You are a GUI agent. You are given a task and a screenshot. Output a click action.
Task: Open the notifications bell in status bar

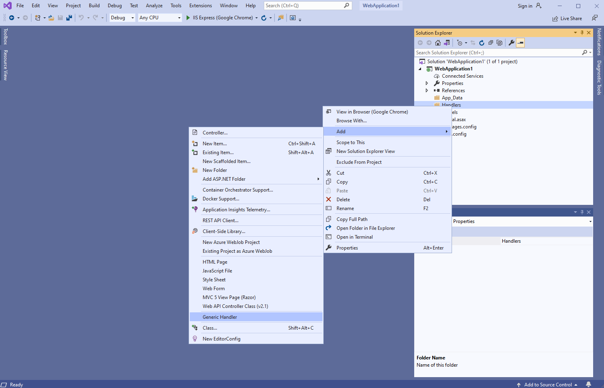click(589, 384)
